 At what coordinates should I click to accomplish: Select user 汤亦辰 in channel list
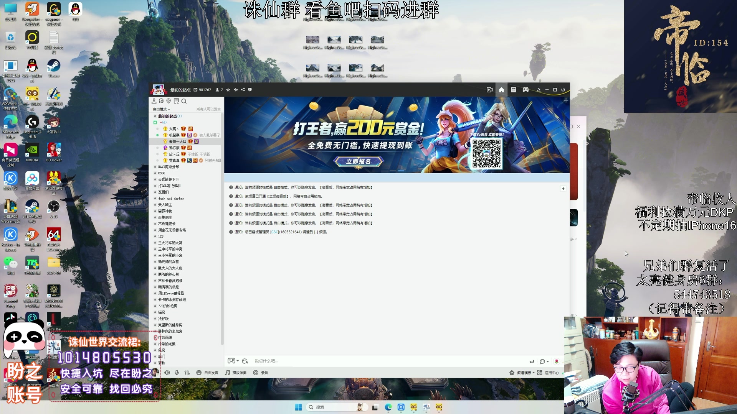(174, 148)
